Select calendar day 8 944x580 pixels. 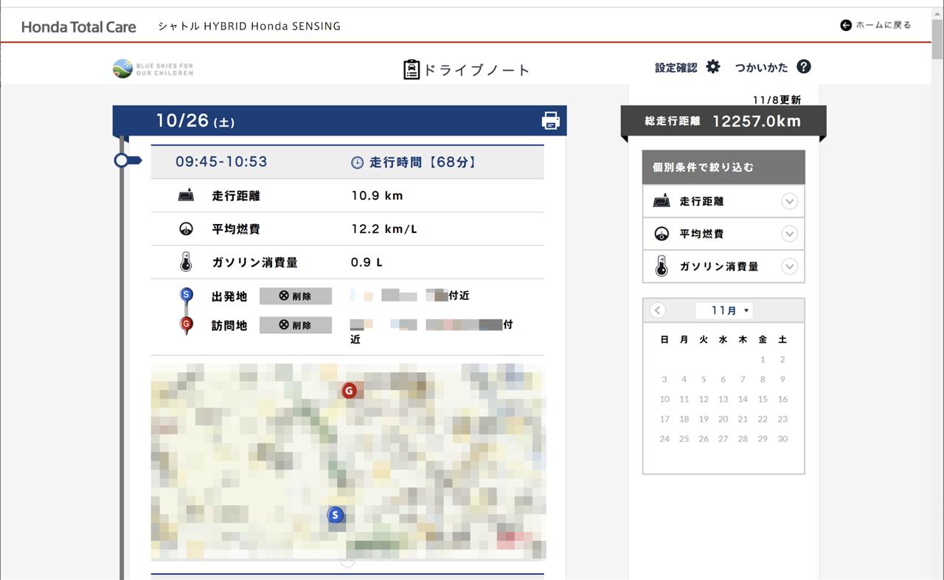pyautogui.click(x=763, y=379)
